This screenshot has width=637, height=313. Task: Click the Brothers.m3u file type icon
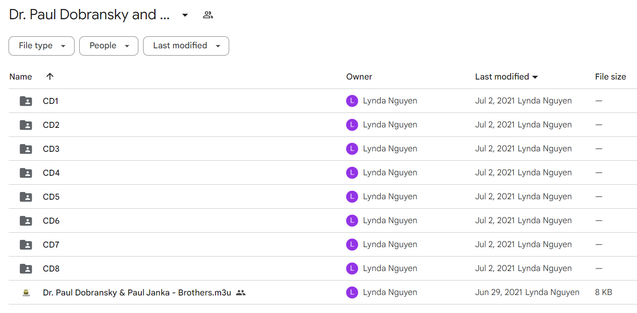(x=26, y=292)
